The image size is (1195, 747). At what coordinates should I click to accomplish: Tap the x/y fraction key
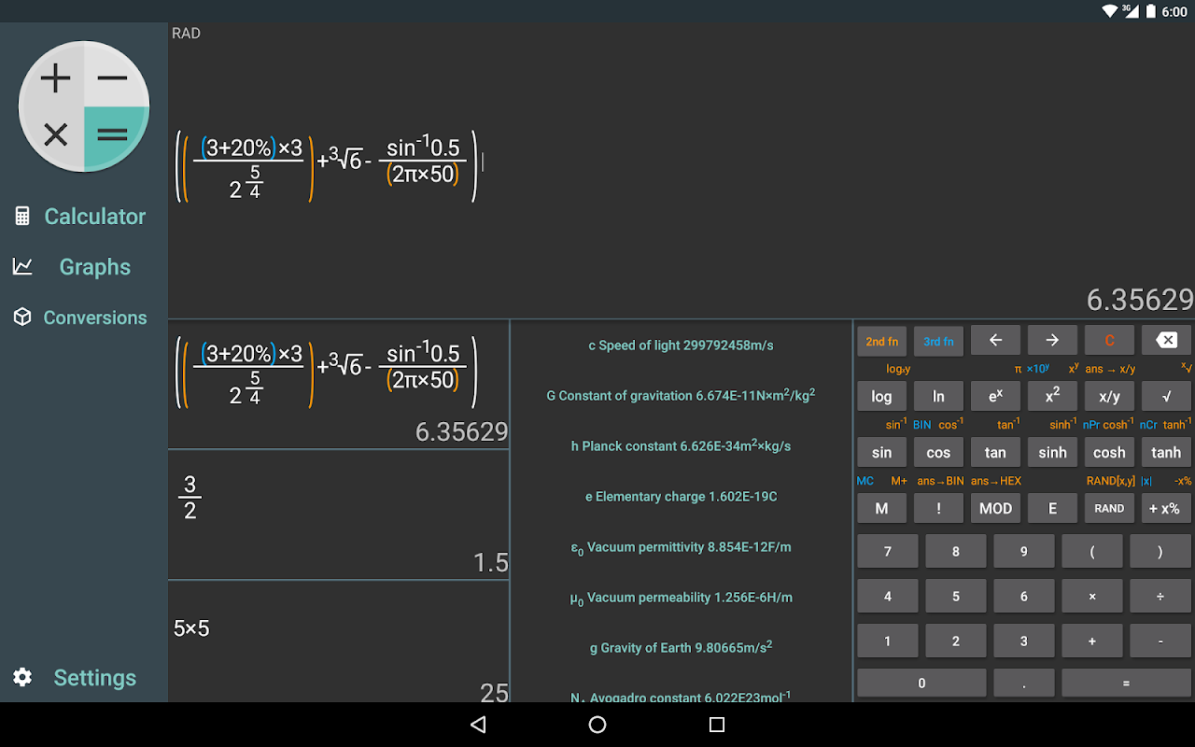[x=1109, y=396]
